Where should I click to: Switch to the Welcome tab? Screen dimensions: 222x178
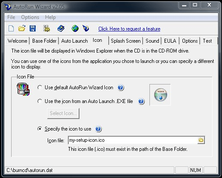point(17,41)
